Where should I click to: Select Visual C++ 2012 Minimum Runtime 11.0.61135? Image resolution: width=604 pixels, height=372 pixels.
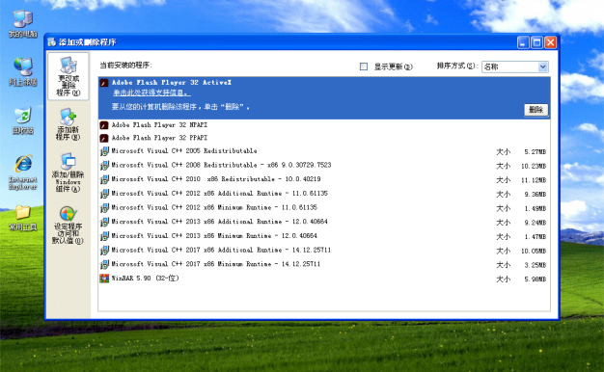pos(324,208)
